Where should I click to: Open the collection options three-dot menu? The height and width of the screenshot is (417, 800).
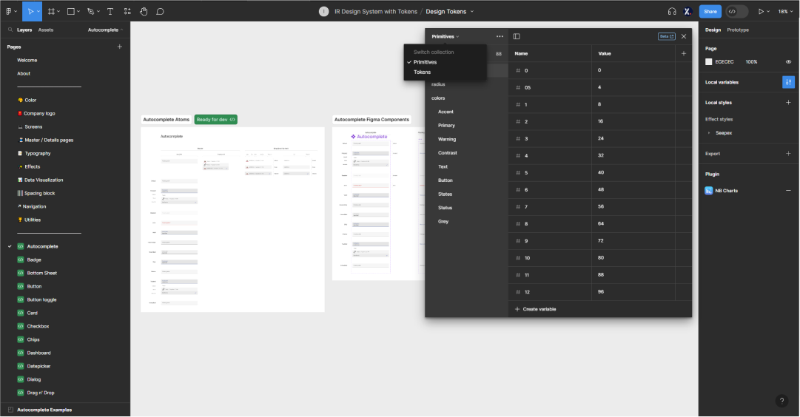point(500,36)
